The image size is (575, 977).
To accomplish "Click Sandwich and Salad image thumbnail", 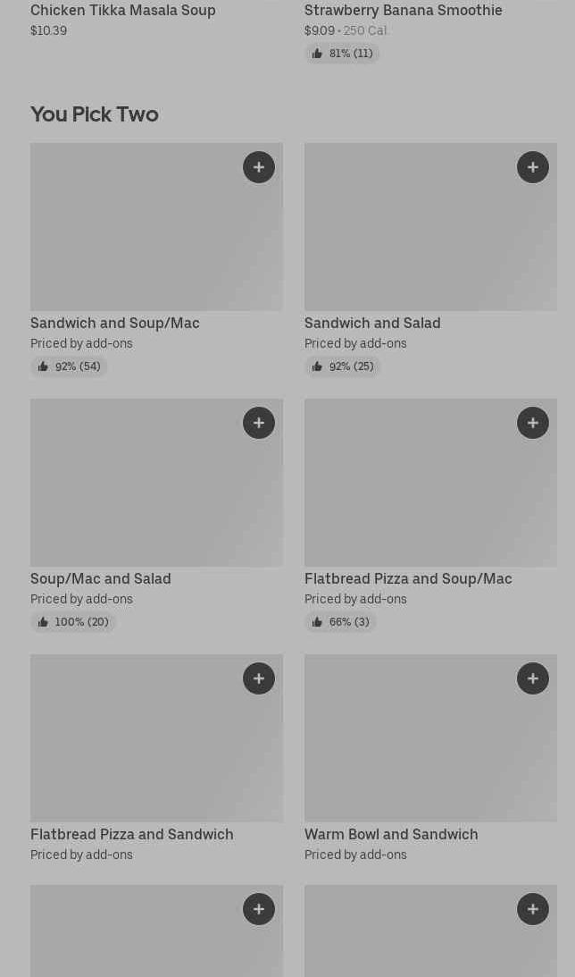I will pyautogui.click(x=430, y=227).
